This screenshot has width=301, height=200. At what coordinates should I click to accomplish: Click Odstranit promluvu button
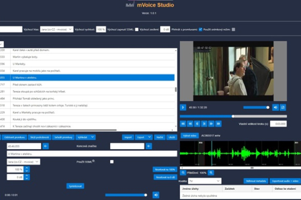15,137
